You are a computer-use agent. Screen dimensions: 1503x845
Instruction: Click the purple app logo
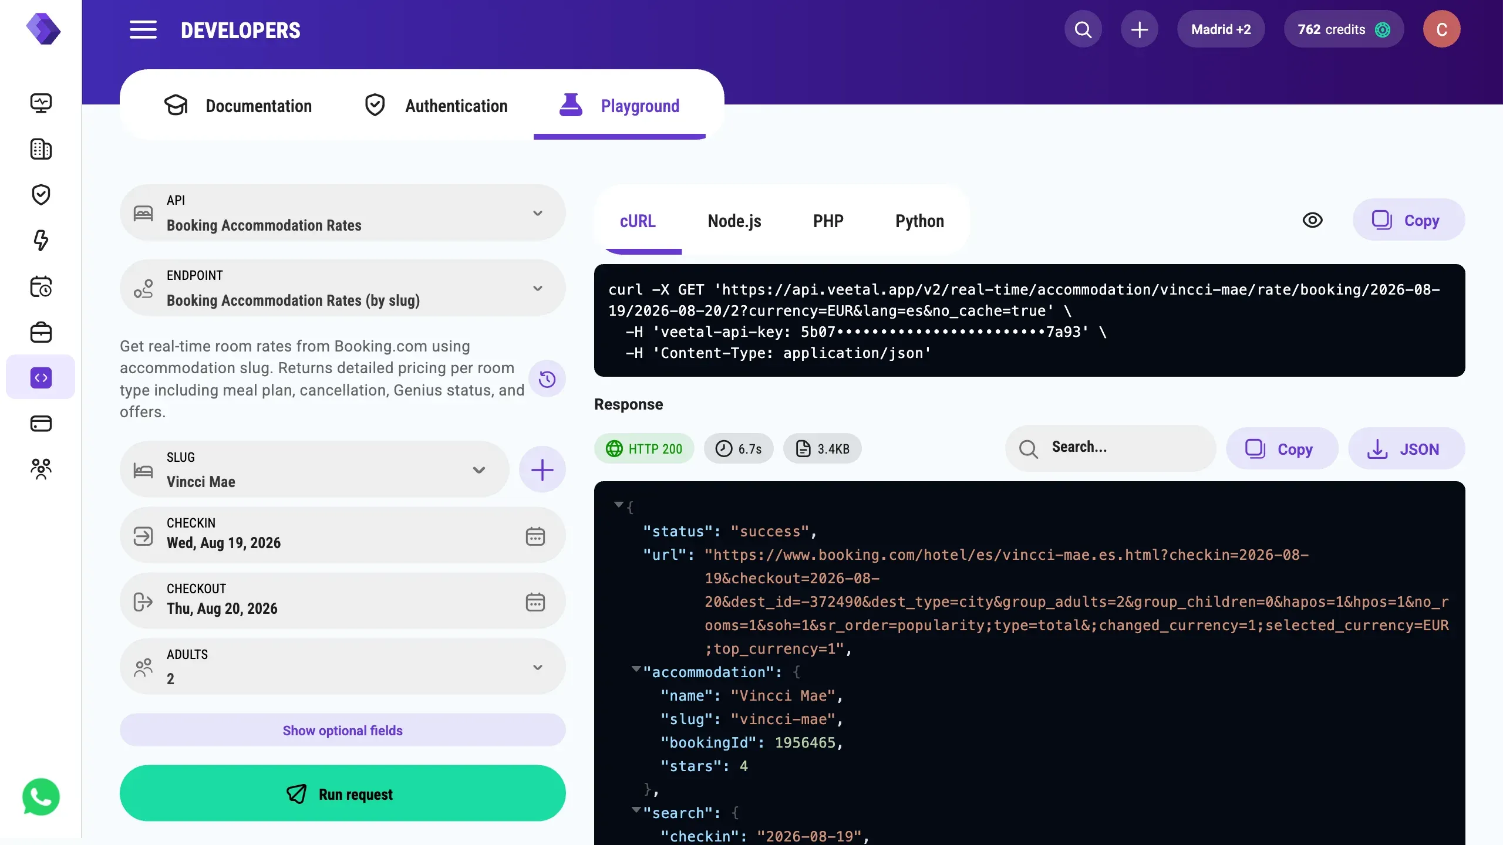[43, 29]
